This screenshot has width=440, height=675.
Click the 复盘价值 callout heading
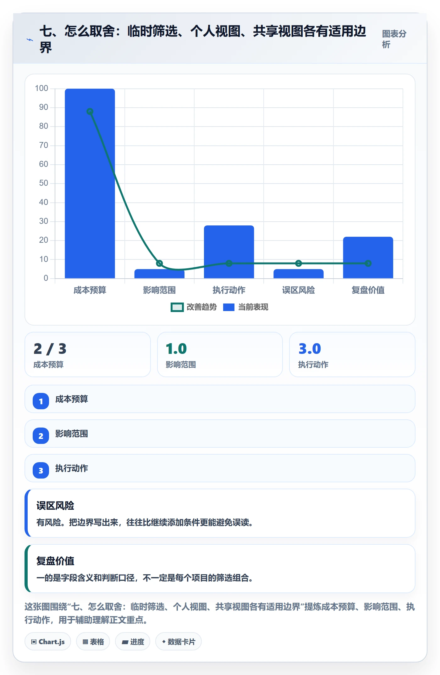(55, 561)
